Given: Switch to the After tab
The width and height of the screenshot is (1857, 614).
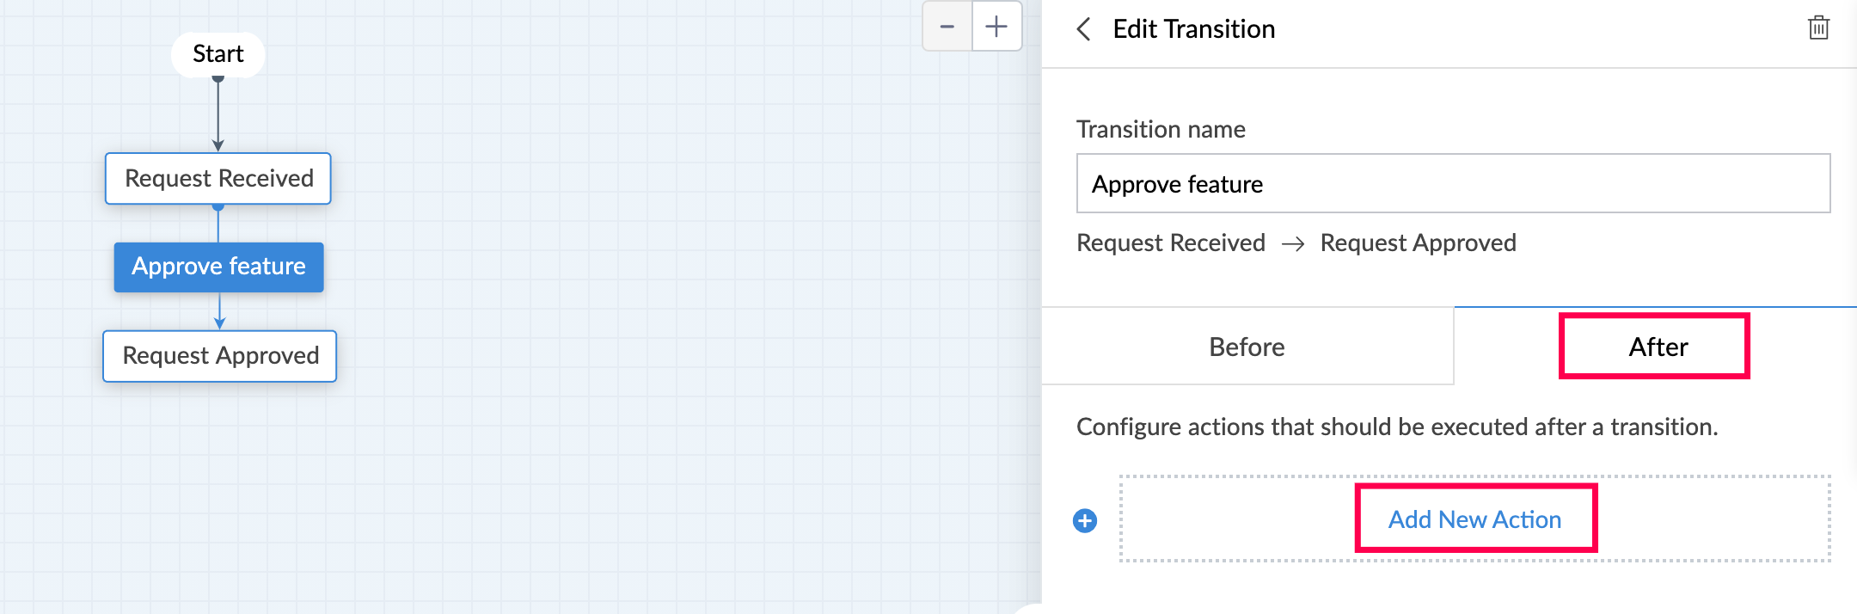Looking at the screenshot, I should 1658,347.
